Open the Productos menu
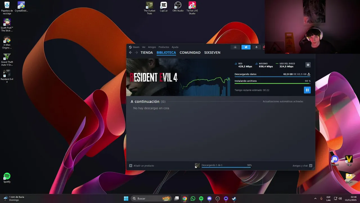The image size is (360, 203). (x=164, y=47)
